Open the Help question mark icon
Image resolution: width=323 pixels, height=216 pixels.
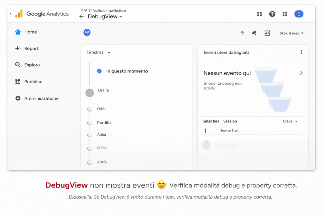point(272,14)
